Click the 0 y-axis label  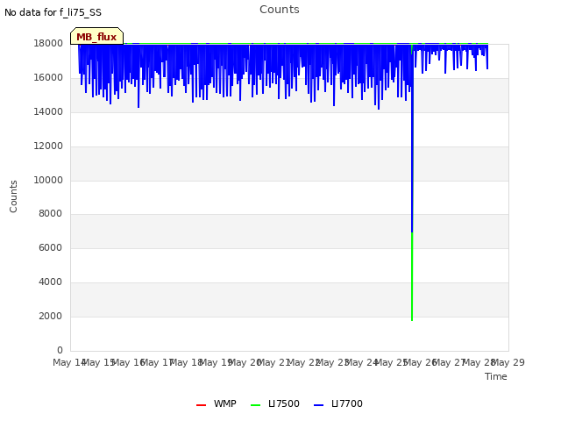click(x=60, y=350)
